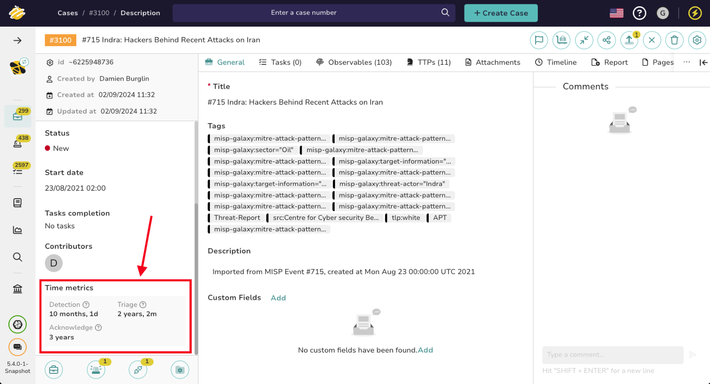Screen dimensions: 710x384
Task: Open the language flag selector
Action: [x=616, y=13]
